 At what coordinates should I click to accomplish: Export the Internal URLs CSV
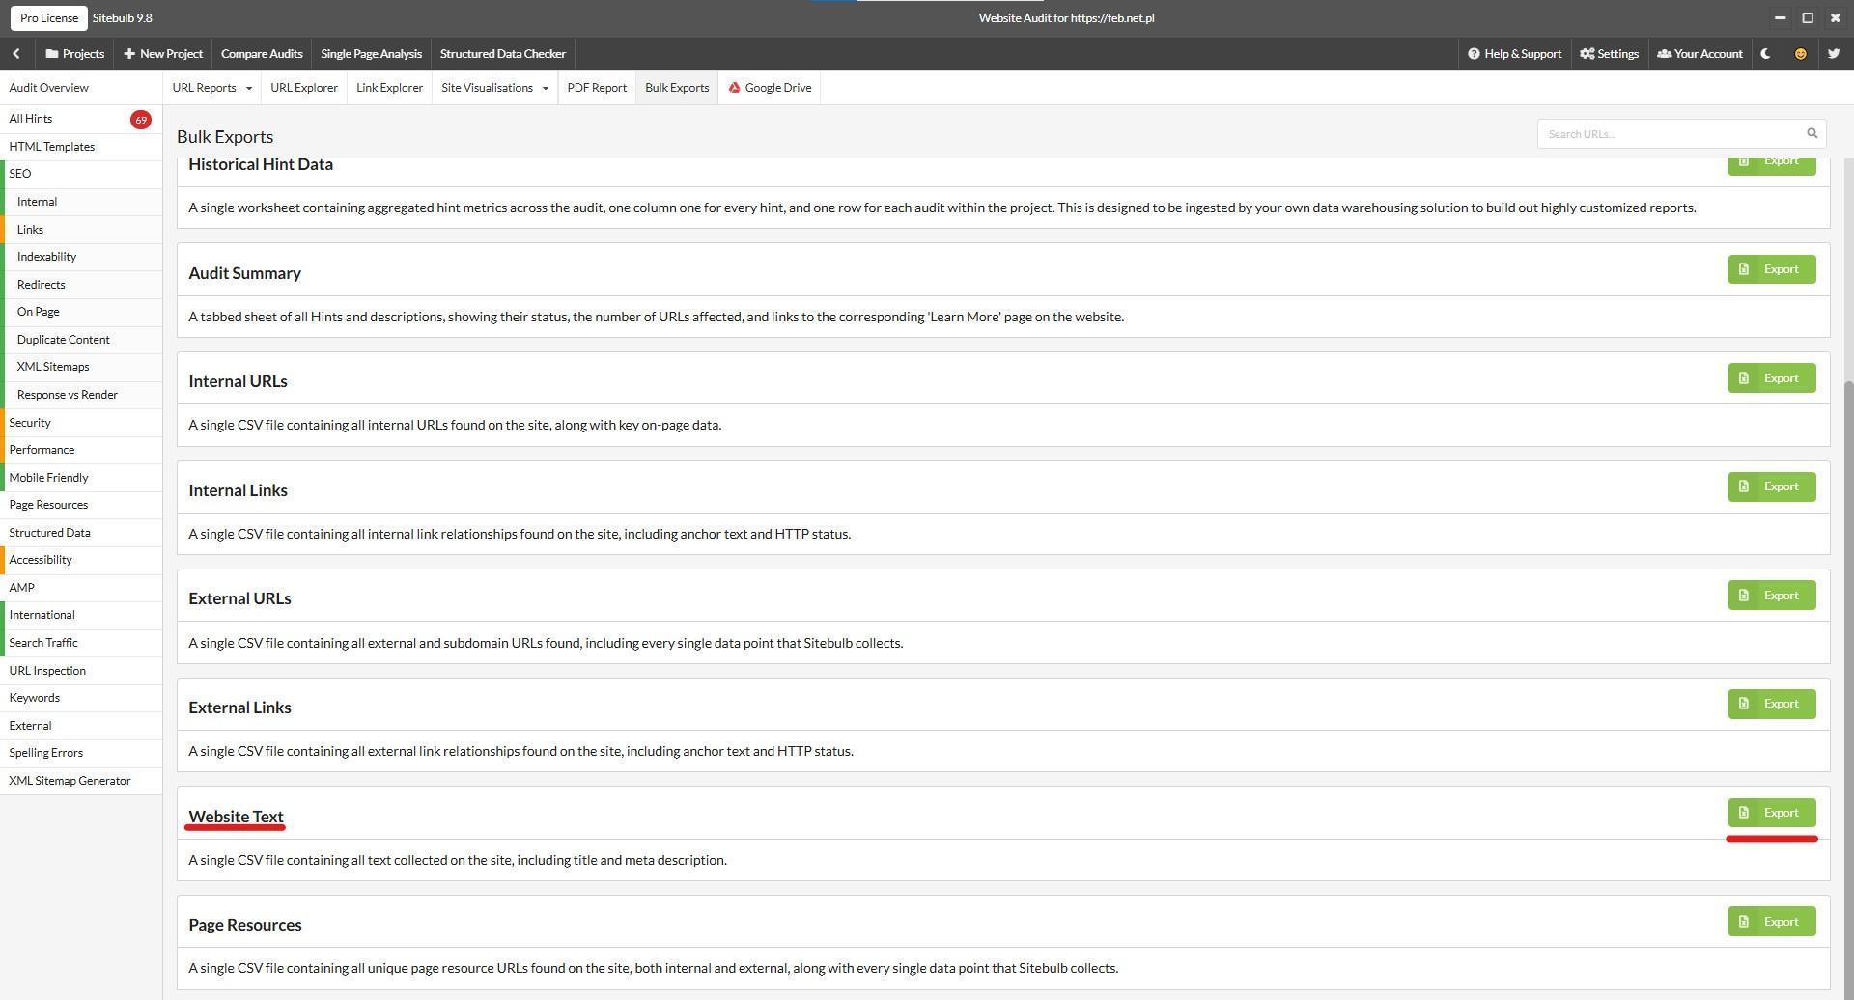pos(1772,378)
